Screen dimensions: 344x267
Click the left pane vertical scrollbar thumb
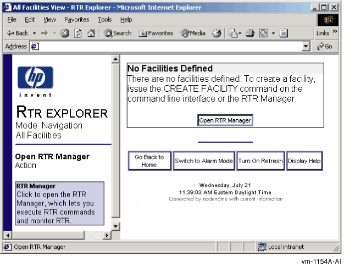[115, 140]
